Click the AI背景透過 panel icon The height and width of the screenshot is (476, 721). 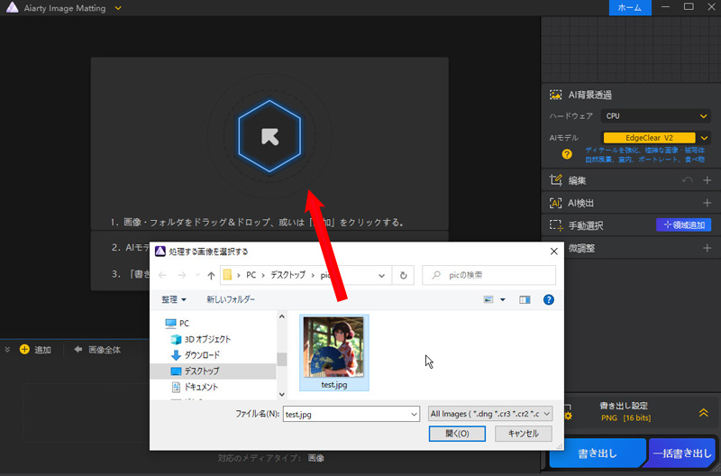[x=555, y=95]
